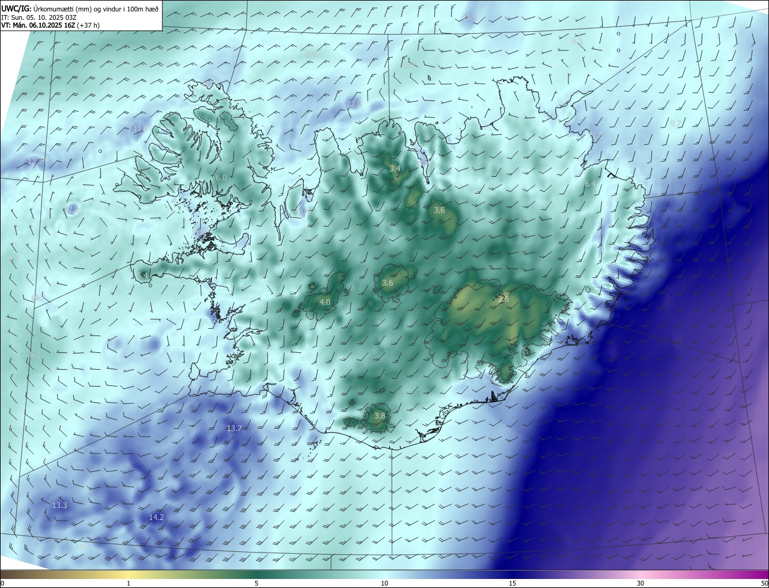Click the UWC/IG Úrkomumætti title line
Image resolution: width=769 pixels, height=588 pixels.
point(80,8)
